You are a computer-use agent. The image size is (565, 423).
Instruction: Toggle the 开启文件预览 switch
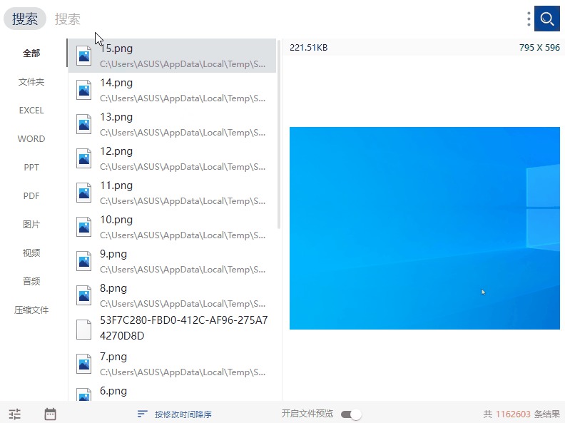(x=351, y=414)
